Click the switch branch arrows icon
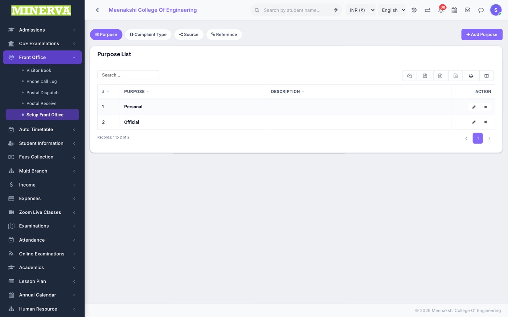Screen dimensions: 508x317 coord(427,10)
